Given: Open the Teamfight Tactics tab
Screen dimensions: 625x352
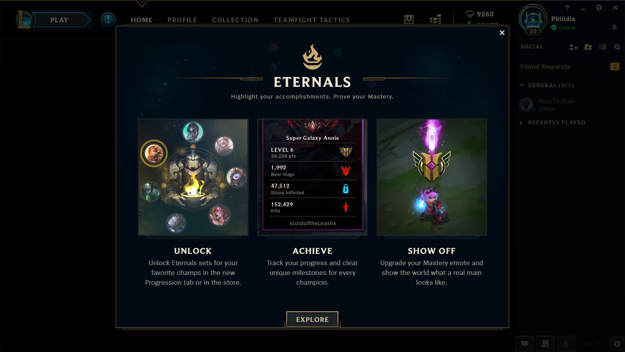Looking at the screenshot, I should click(311, 20).
